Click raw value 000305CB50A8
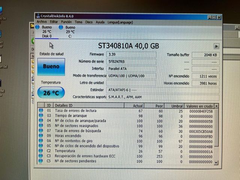The width and height of the screenshot is (240, 180). 201,132
